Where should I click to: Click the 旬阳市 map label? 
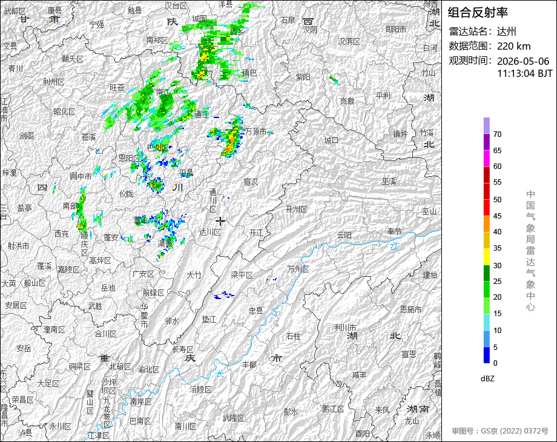(396, 30)
